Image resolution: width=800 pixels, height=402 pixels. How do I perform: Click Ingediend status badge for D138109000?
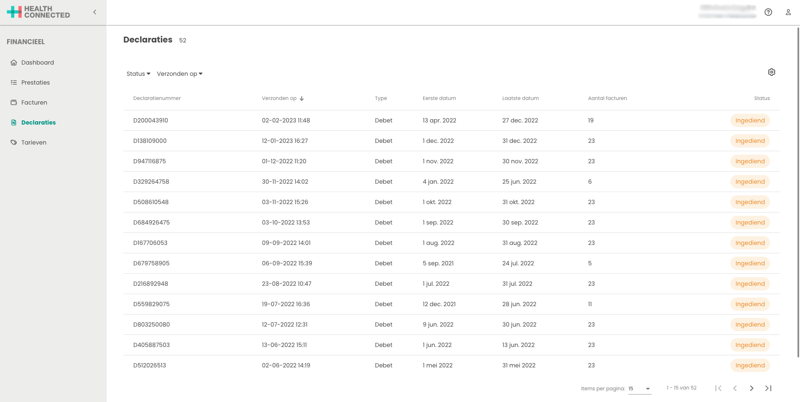[750, 141]
